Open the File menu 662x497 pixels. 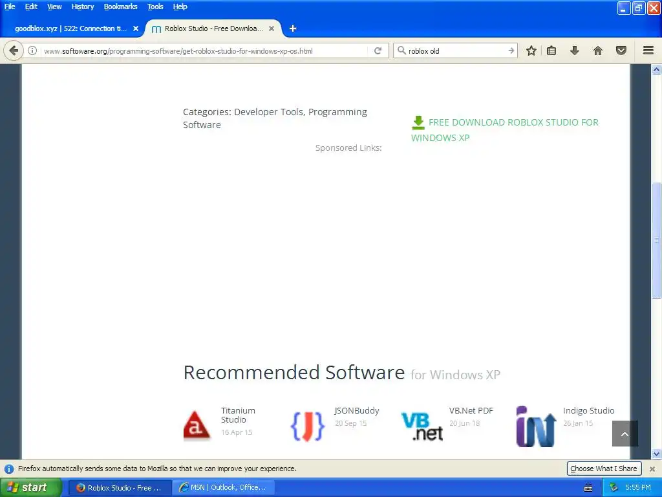pyautogui.click(x=10, y=6)
